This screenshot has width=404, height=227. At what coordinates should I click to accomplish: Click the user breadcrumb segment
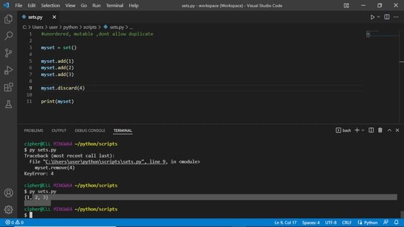tap(53, 27)
